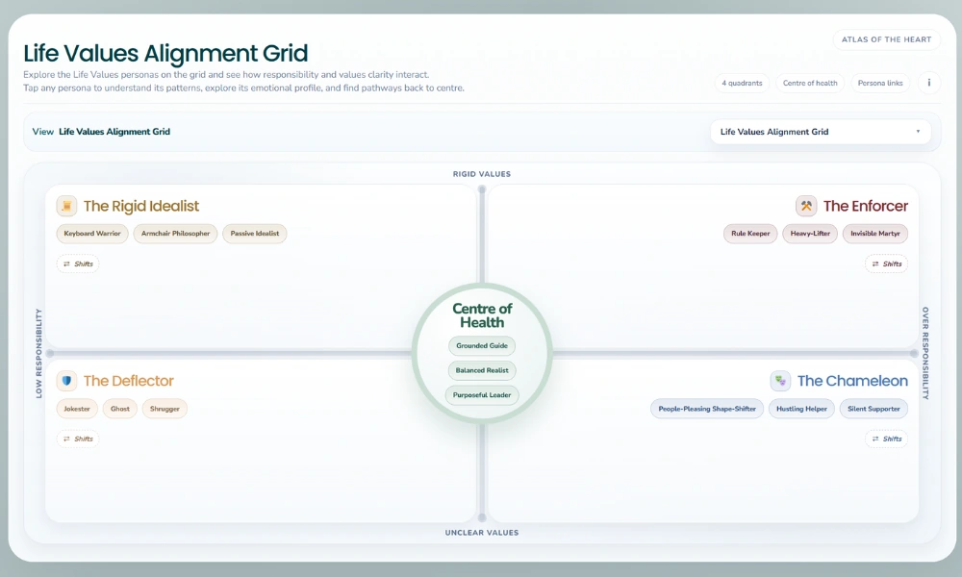Expand Shifts for The Chameleon
Screen dimensions: 962x577
886,439
